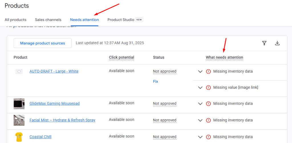The width and height of the screenshot is (292, 143).
Task: Click the What needs attention column header
Action: click(224, 57)
